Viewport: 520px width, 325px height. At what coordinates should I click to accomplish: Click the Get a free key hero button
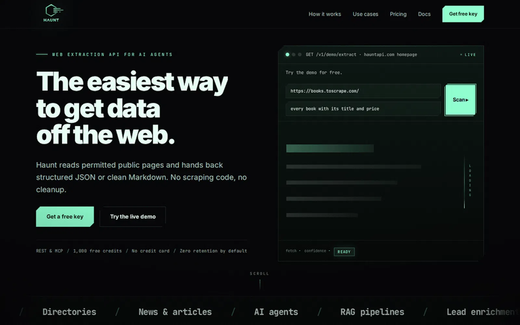click(x=65, y=216)
